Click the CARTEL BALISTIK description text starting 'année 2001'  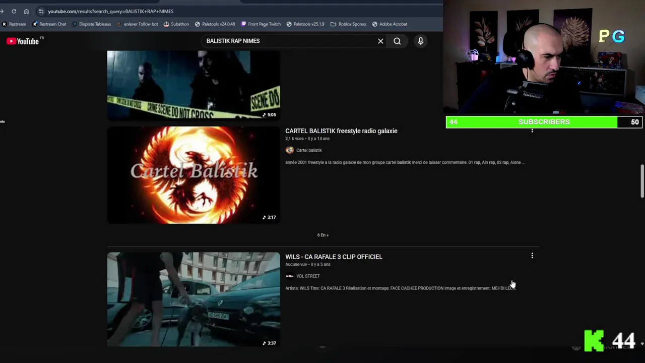pos(405,162)
